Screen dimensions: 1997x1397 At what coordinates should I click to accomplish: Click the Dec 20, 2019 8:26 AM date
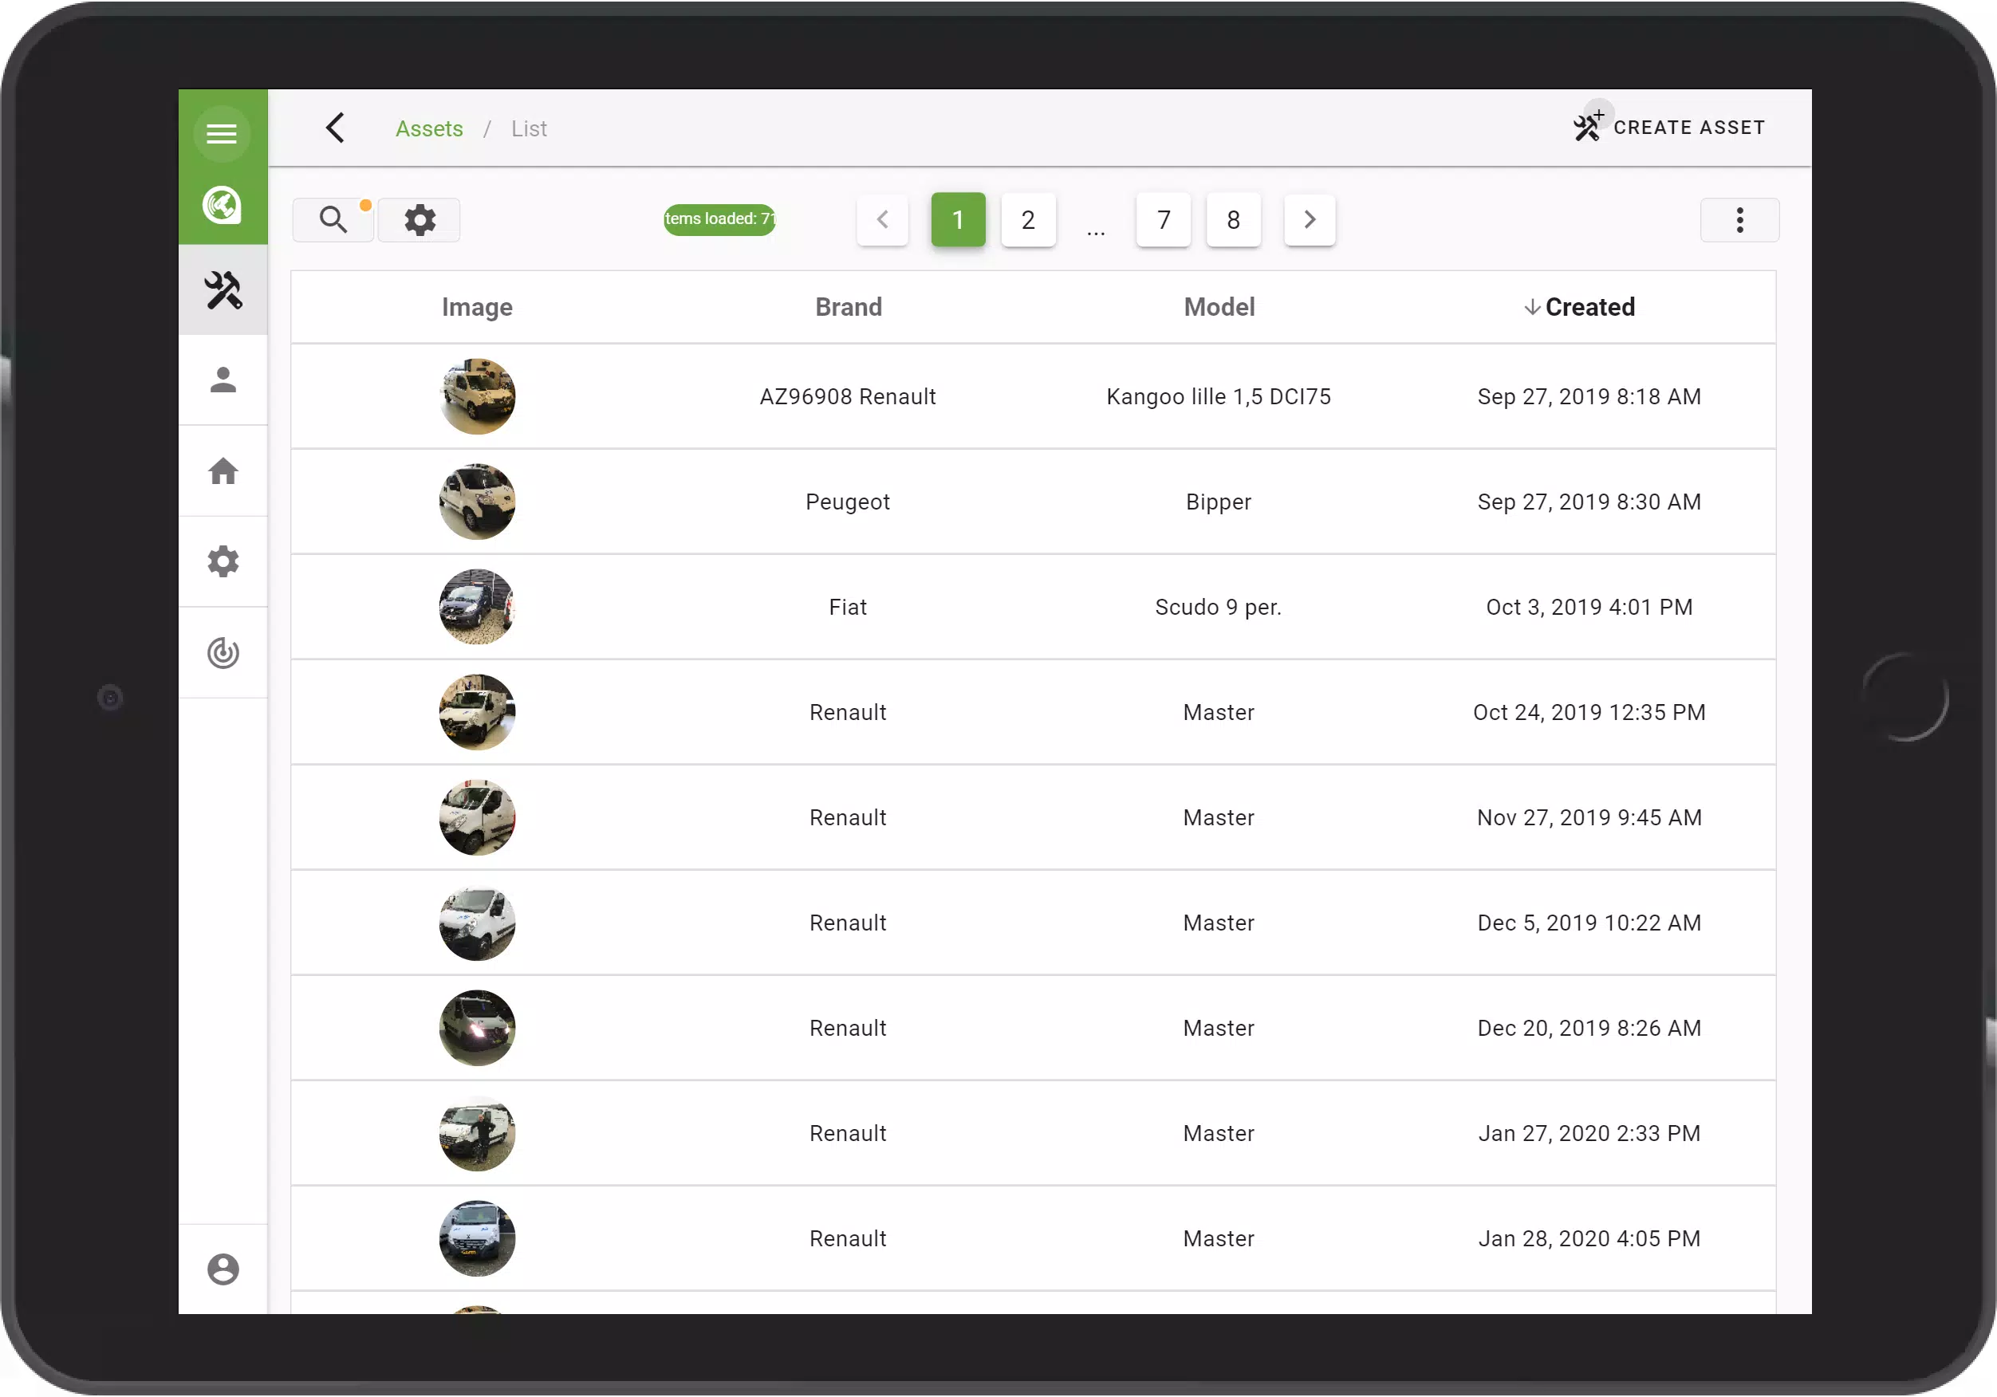click(1589, 1028)
